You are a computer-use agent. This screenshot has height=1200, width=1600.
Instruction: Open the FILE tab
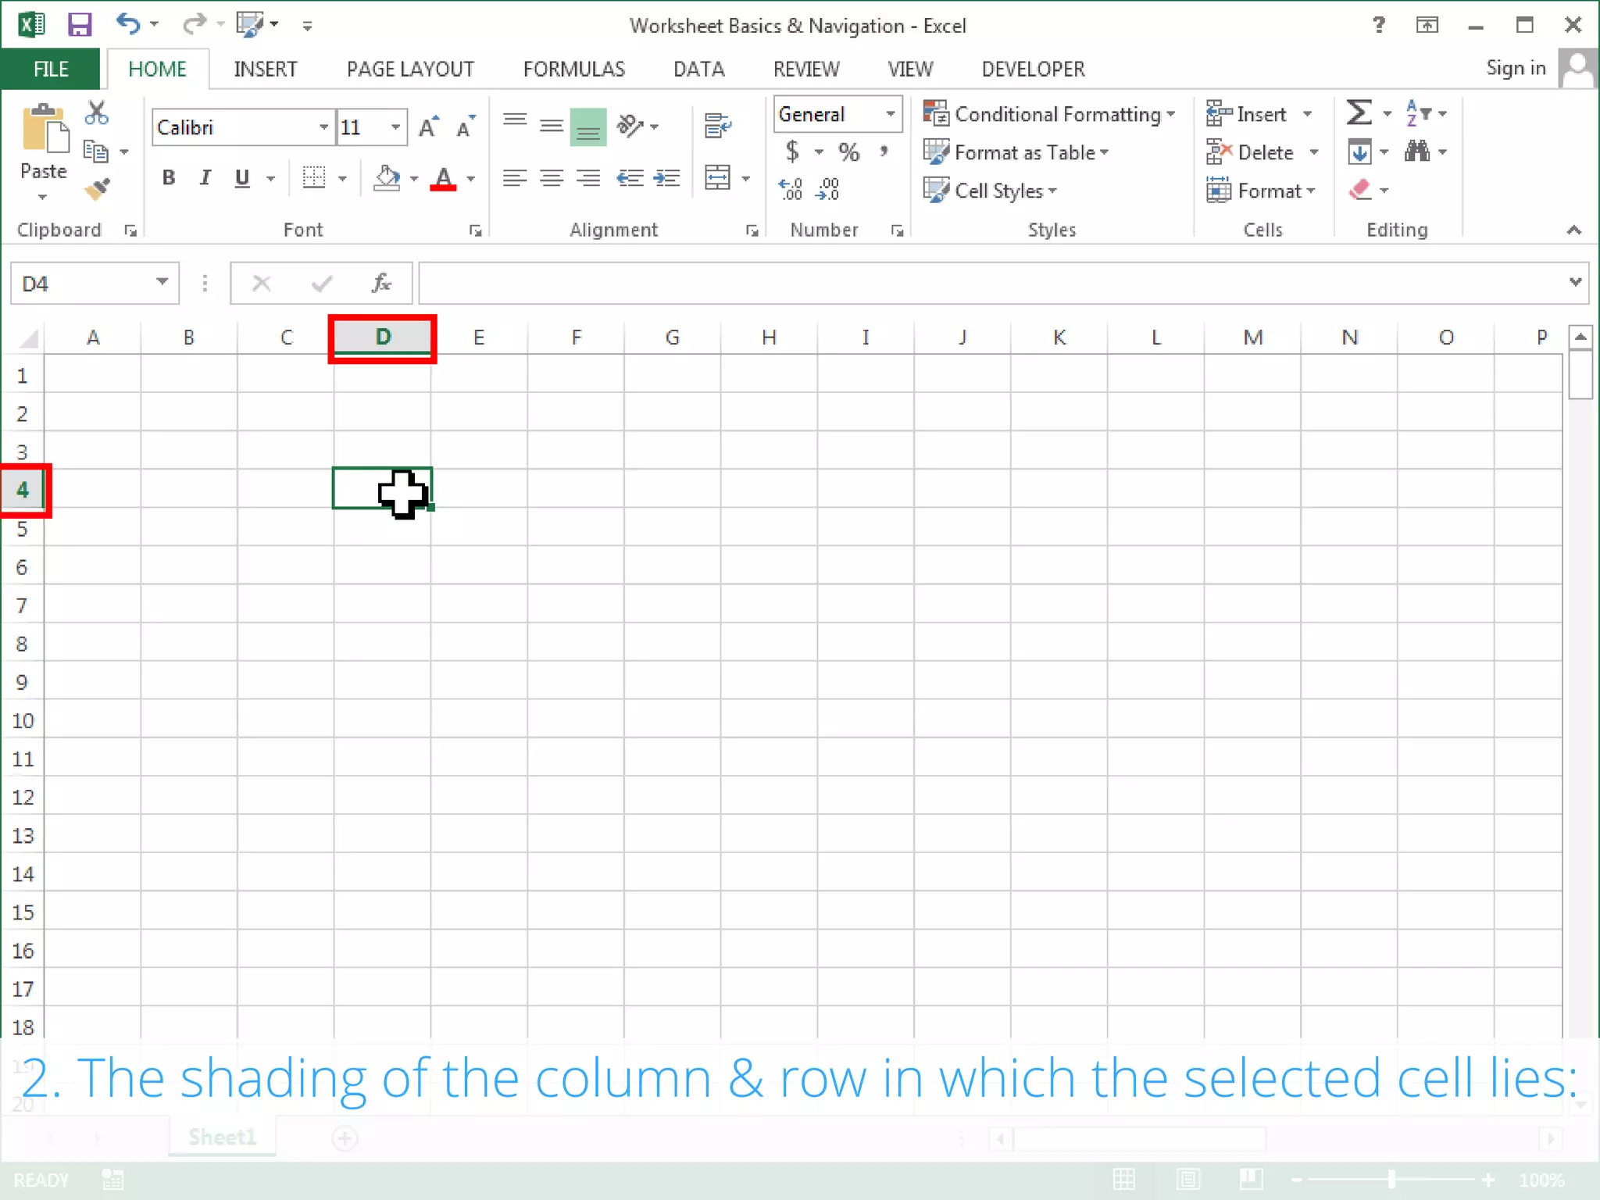click(51, 69)
